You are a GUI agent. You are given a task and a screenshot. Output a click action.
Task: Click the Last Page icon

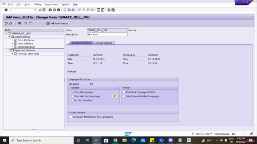92,10
